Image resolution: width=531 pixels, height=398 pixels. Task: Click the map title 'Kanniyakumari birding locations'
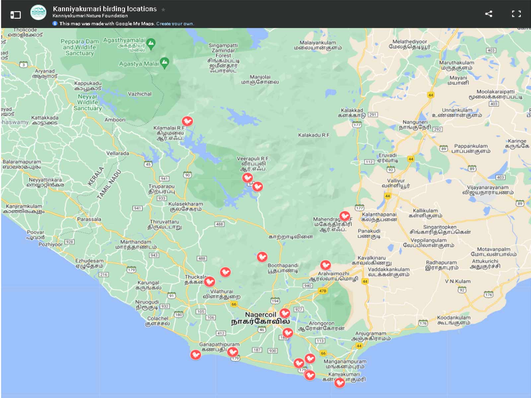(105, 9)
